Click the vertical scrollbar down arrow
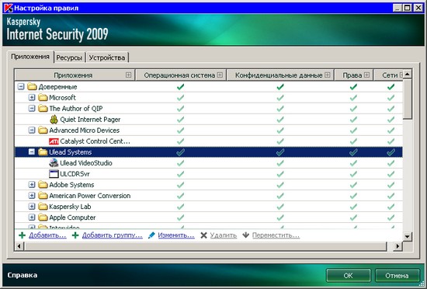This screenshot has height=289, width=427. coord(408,236)
